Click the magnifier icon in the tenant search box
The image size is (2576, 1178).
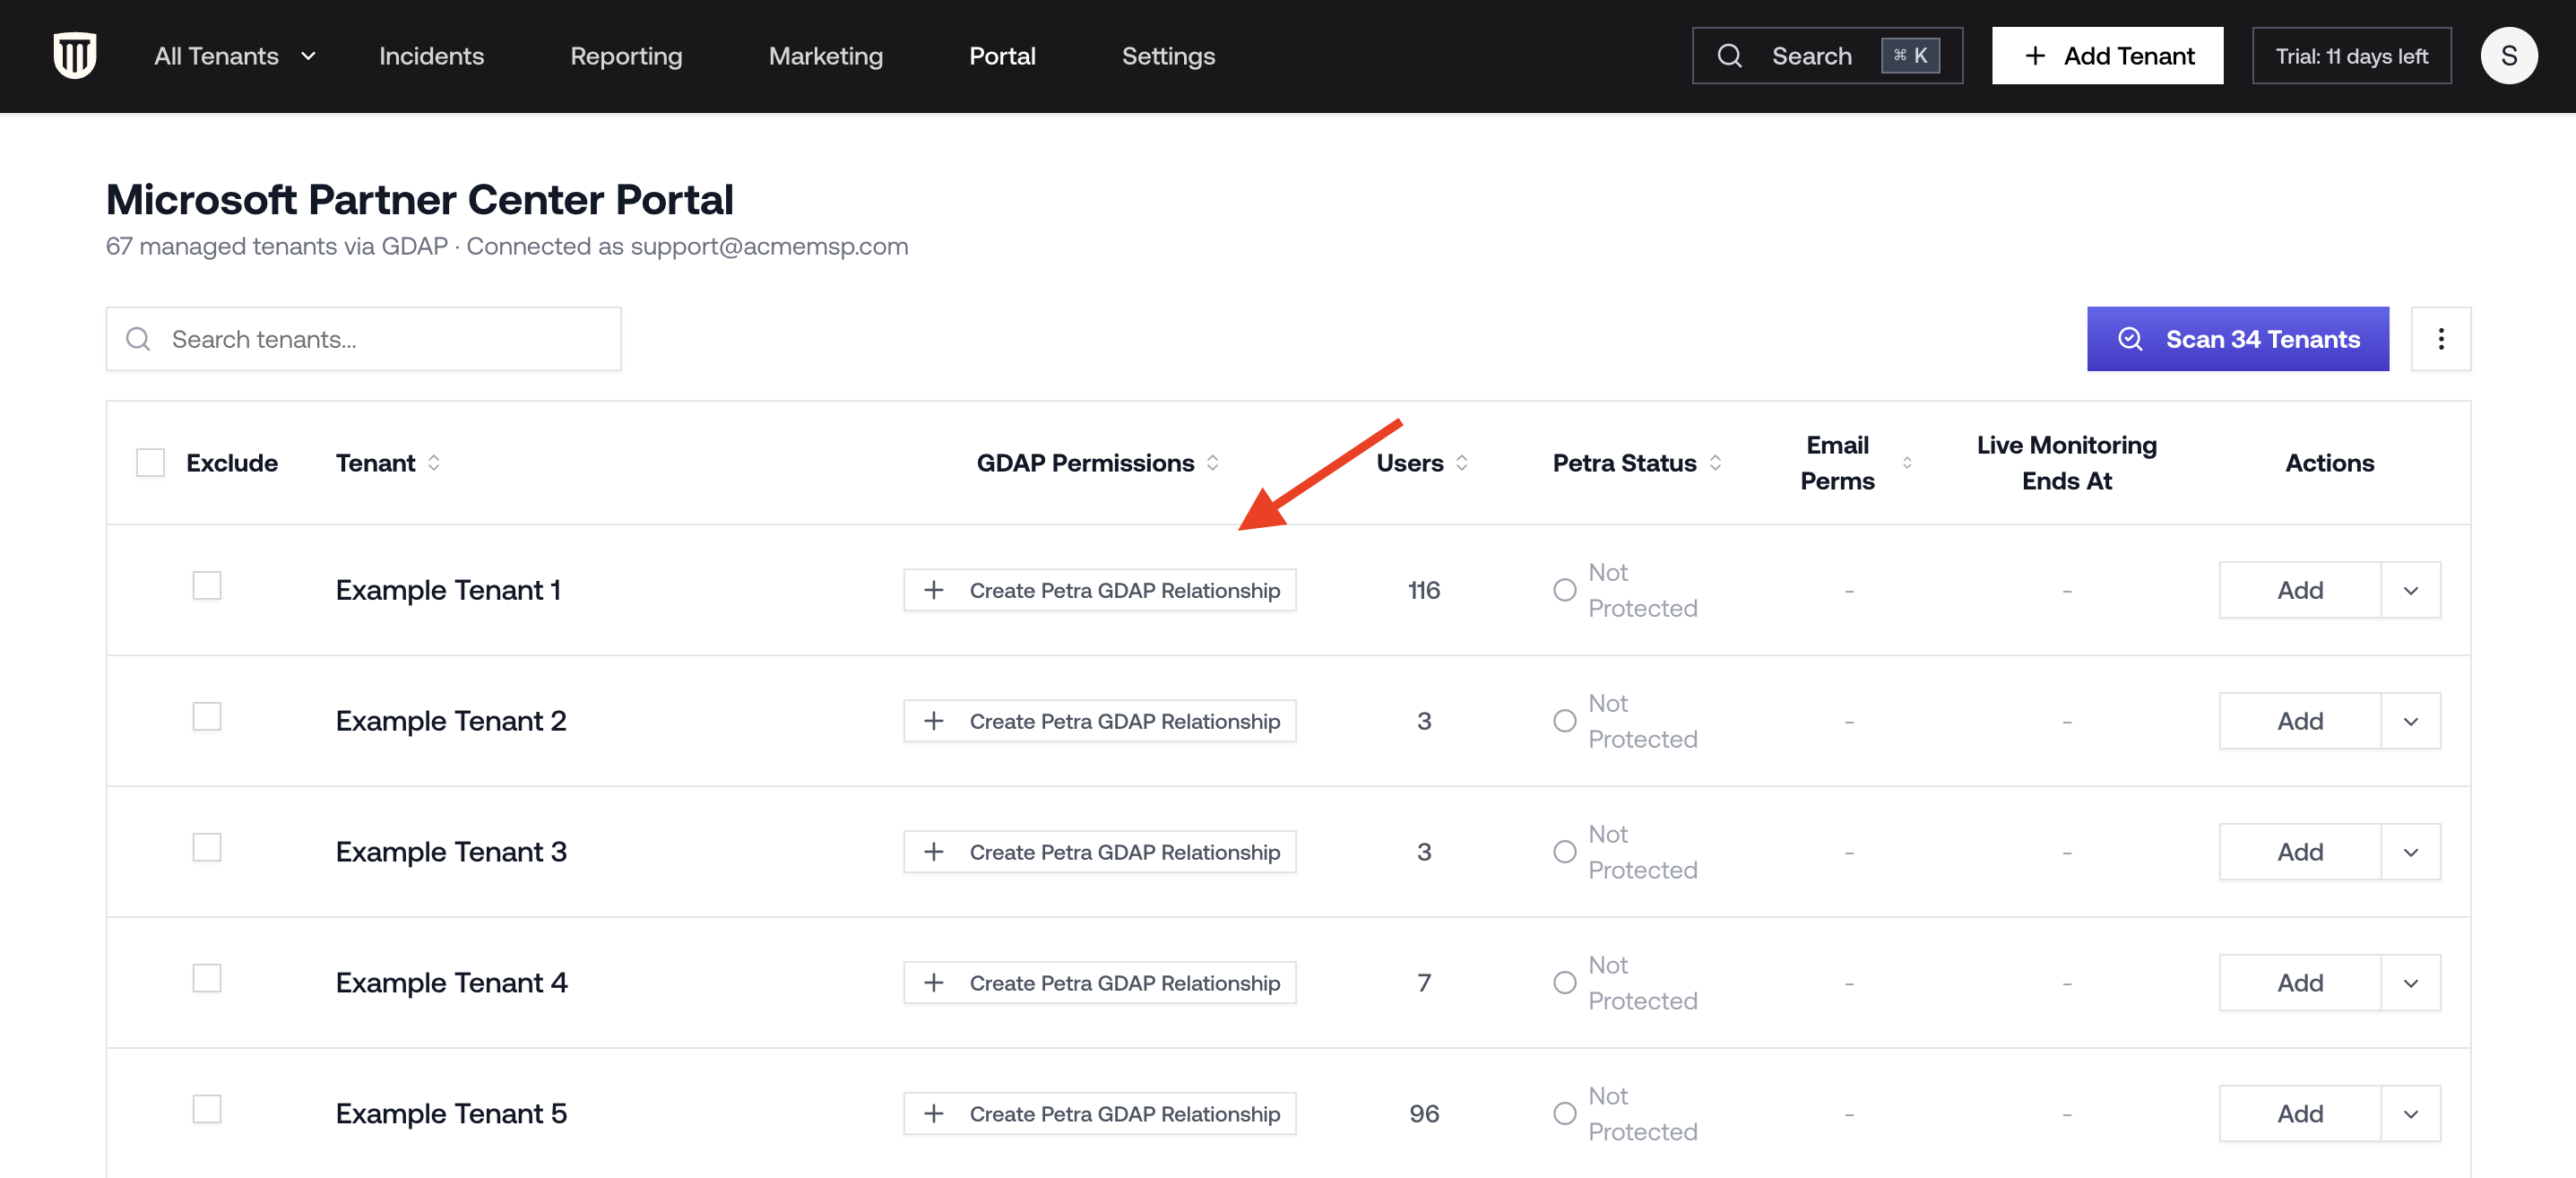tap(138, 339)
